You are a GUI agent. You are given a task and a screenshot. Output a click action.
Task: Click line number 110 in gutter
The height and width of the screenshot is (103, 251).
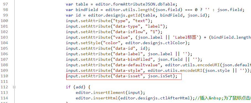(x=4, y=76)
